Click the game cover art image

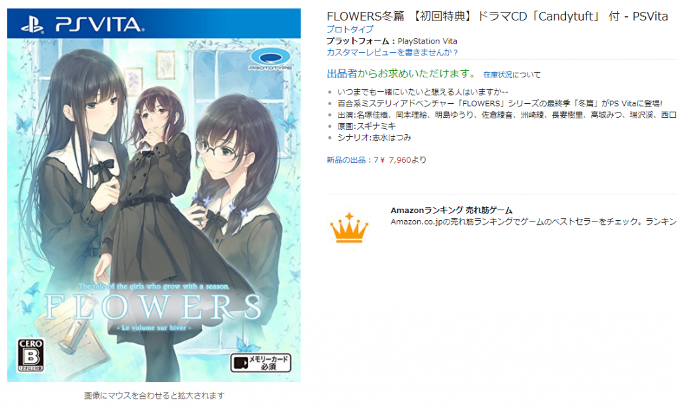point(153,195)
